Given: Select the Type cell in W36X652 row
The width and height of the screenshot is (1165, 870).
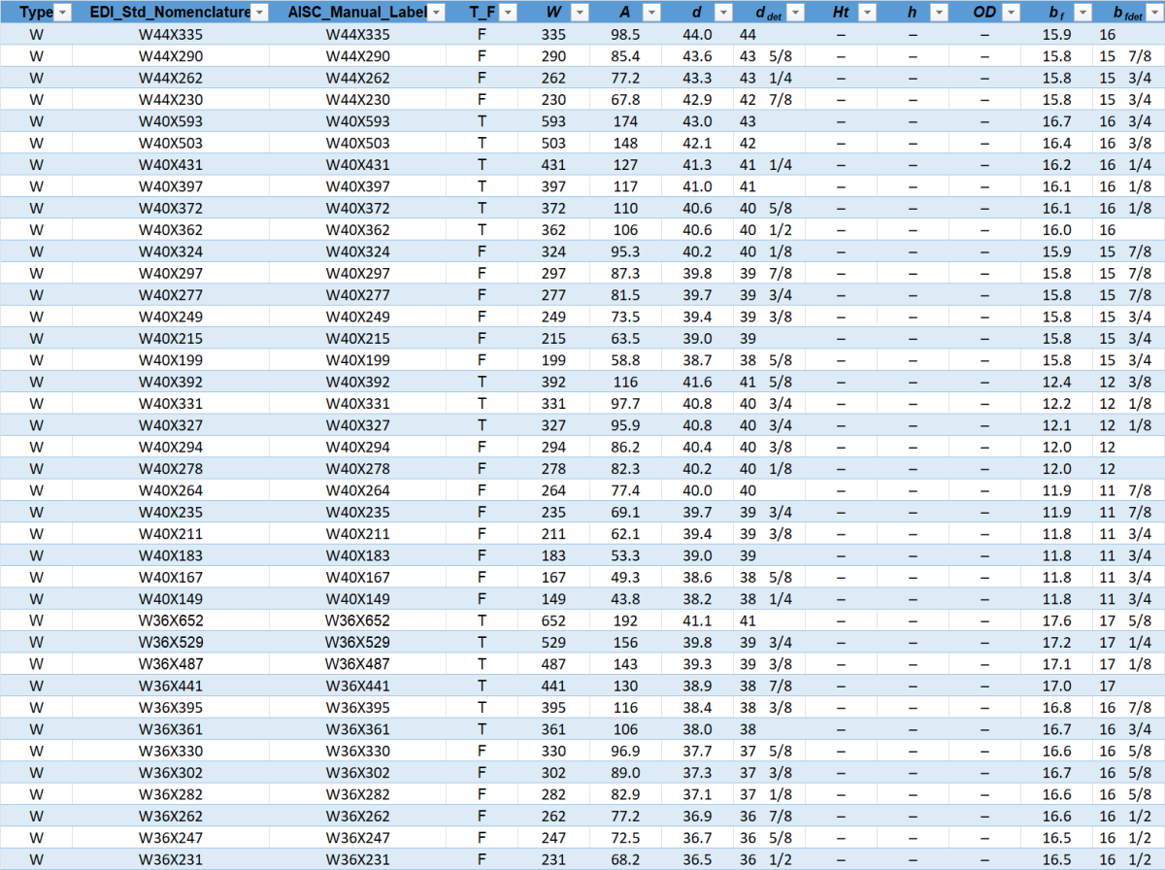Looking at the screenshot, I should 37,621.
